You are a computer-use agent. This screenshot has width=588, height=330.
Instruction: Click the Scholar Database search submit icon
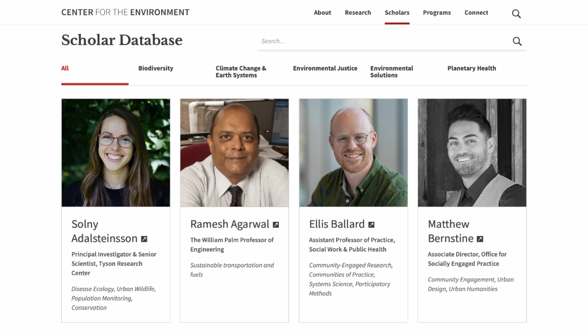pyautogui.click(x=517, y=42)
